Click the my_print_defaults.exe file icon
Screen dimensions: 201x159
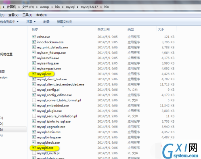point(34,47)
